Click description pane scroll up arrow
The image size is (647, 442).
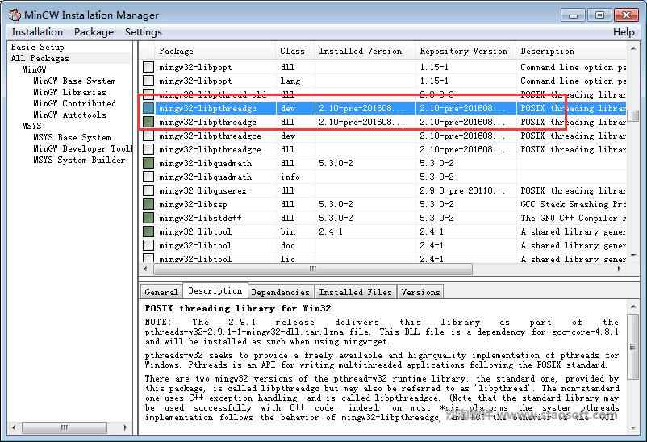click(x=633, y=306)
